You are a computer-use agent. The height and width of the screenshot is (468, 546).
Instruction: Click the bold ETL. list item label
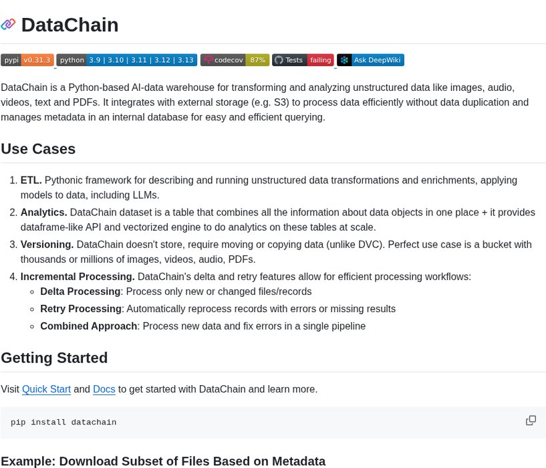coord(31,181)
